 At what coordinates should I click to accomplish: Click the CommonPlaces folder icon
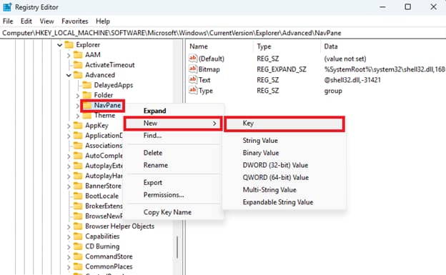click(x=78, y=266)
